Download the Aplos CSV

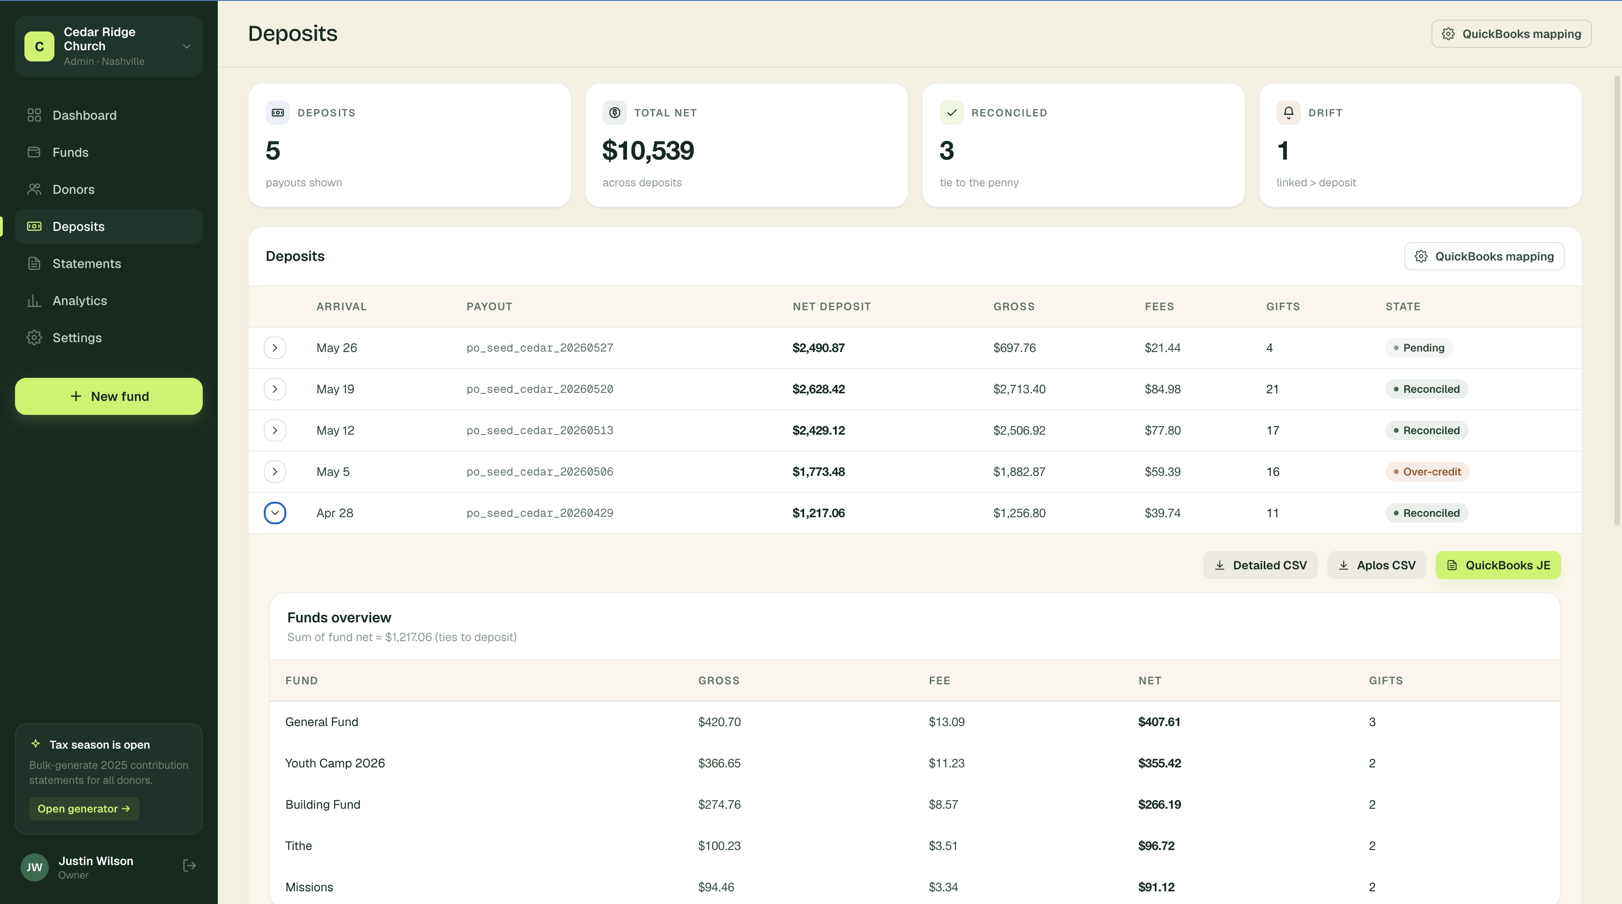tap(1377, 565)
